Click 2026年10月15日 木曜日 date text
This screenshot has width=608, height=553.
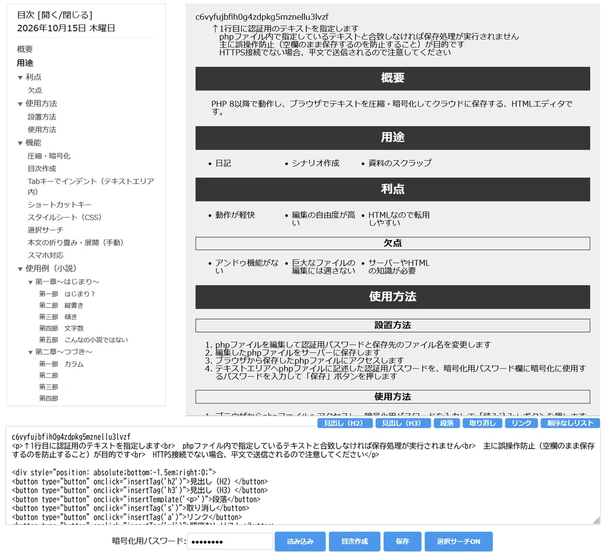click(66, 28)
